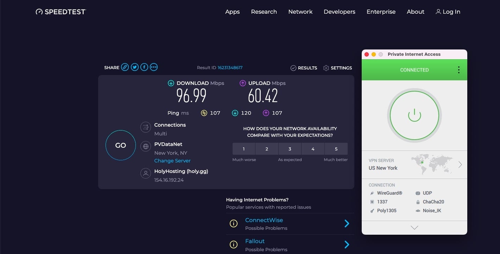Open the Enterprise menu item
This screenshot has height=254, width=500.
click(x=381, y=12)
